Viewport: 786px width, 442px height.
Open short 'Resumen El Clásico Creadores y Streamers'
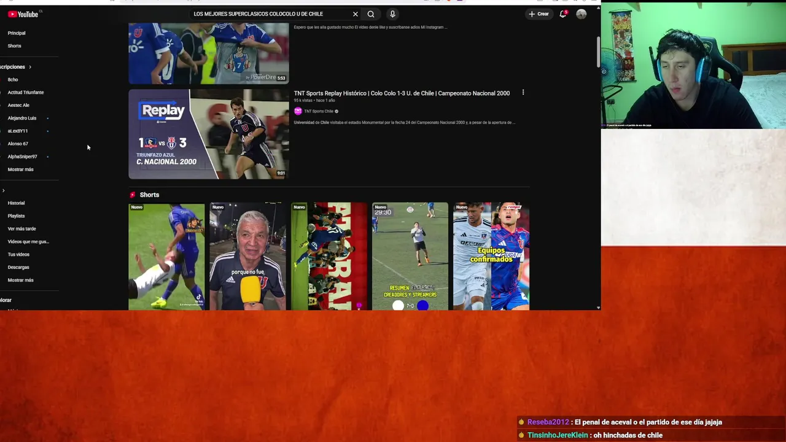click(x=410, y=257)
